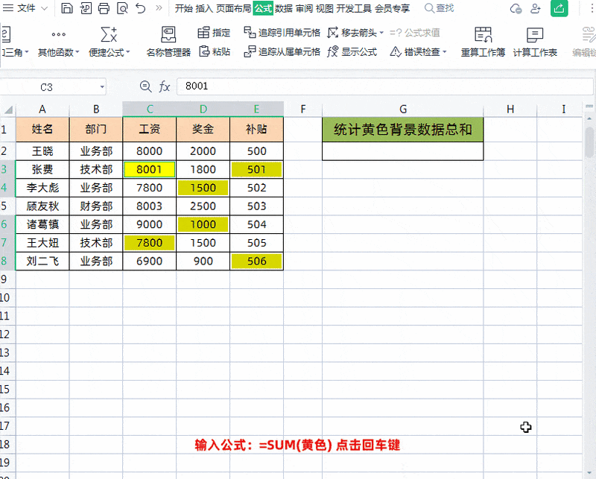Open the Name Box dropdown arrow
Screen dimensions: 596x479
[x=102, y=87]
